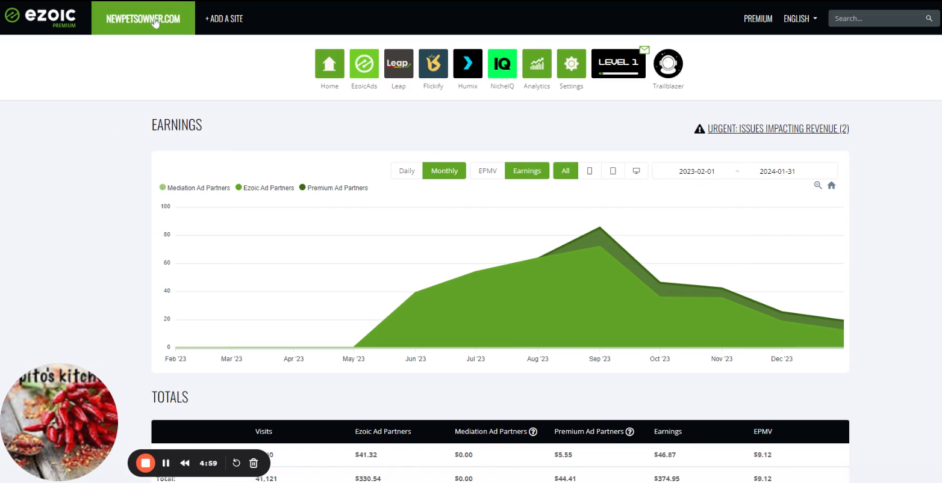Click the chart zoom magnifier icon

click(x=818, y=185)
